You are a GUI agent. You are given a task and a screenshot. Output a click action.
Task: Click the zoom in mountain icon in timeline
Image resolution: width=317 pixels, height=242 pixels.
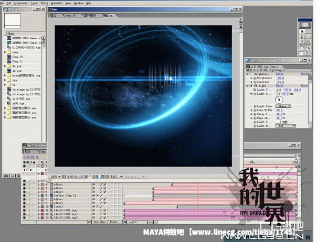point(151,222)
